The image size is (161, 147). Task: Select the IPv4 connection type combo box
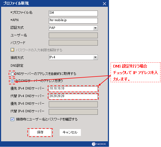point(73,57)
